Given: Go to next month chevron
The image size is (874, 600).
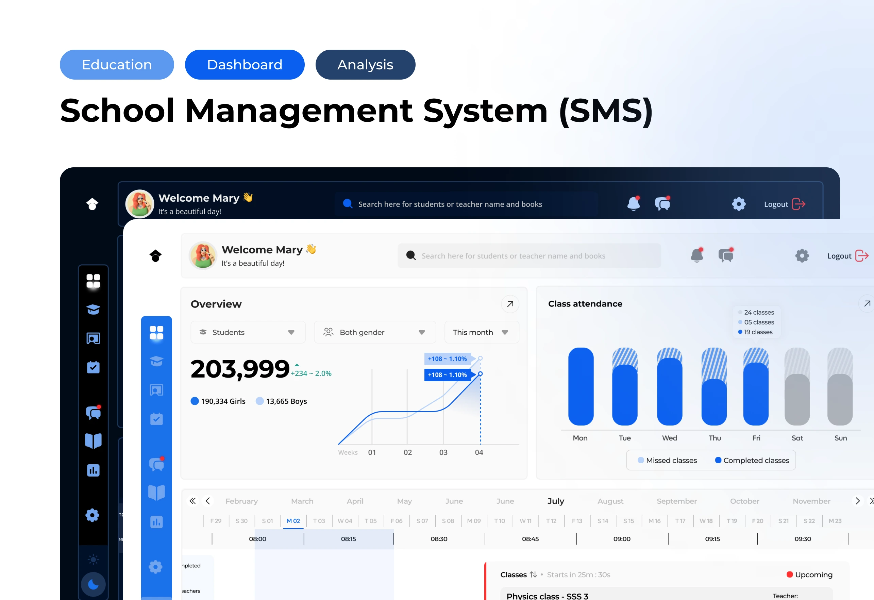Looking at the screenshot, I should [857, 501].
